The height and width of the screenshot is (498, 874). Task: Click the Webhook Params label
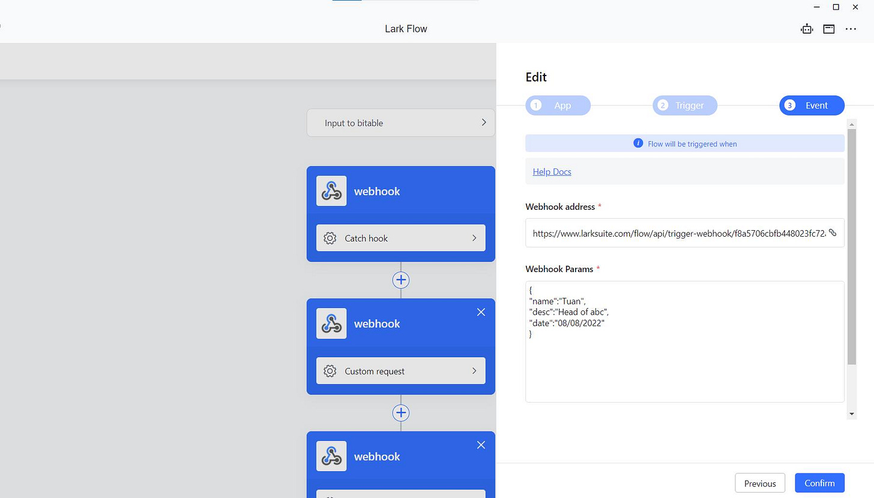tap(559, 269)
